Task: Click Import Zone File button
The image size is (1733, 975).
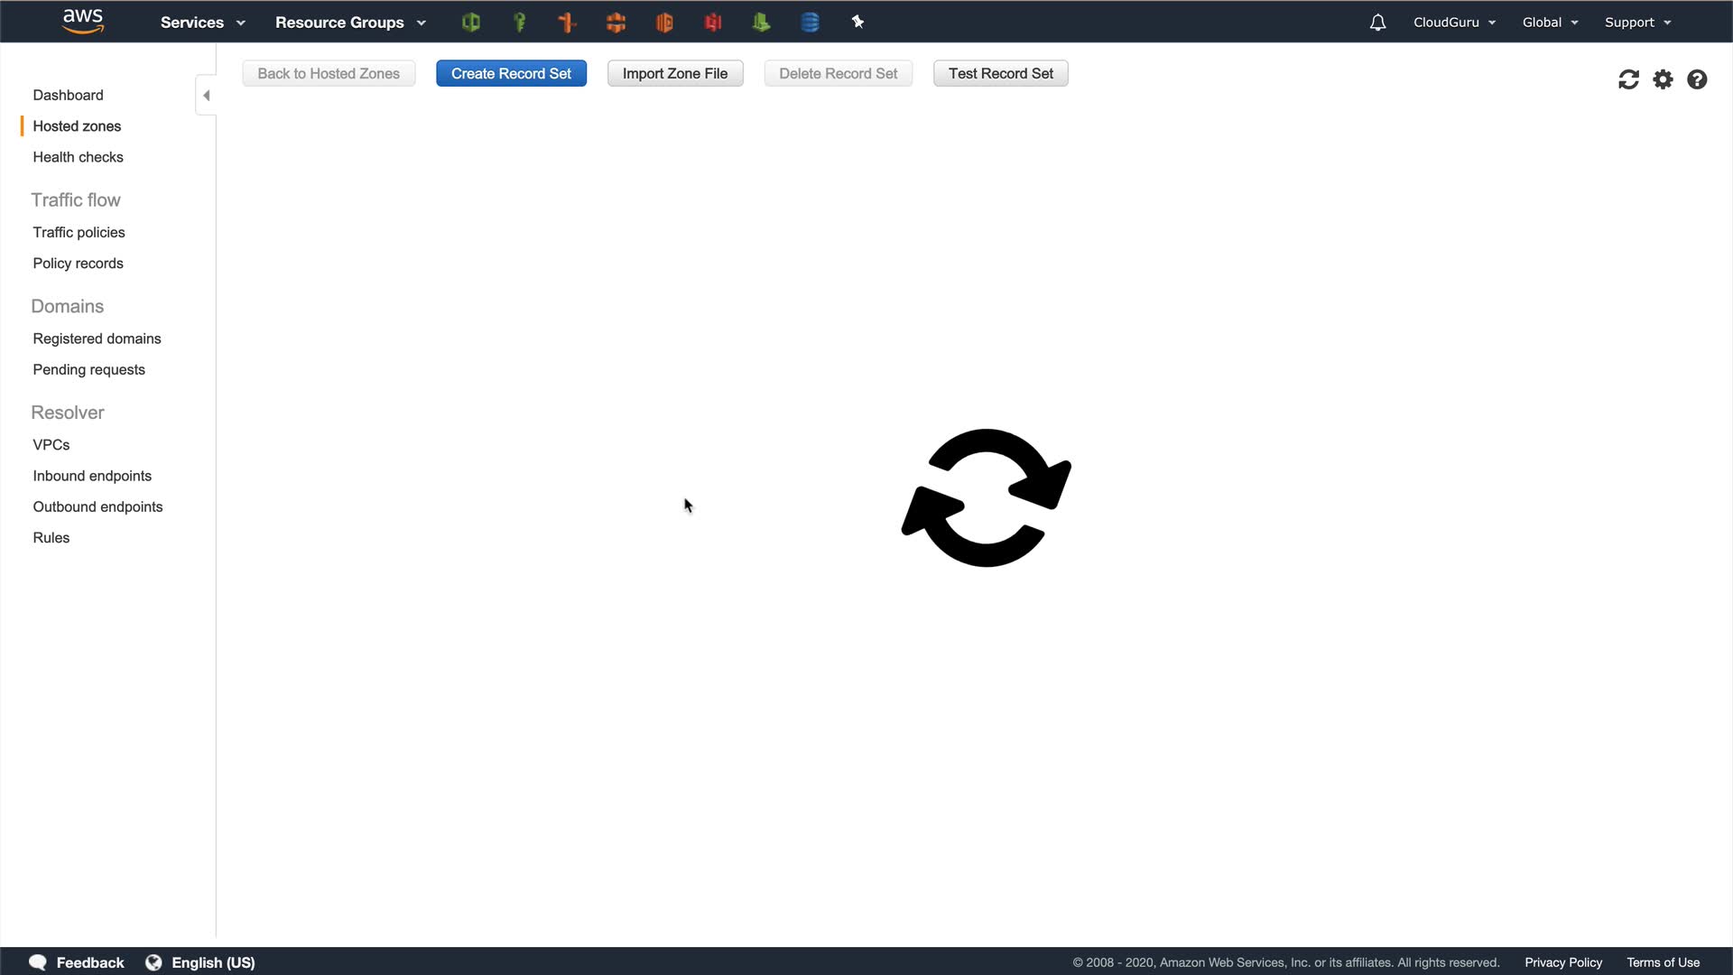Action: 674,74
